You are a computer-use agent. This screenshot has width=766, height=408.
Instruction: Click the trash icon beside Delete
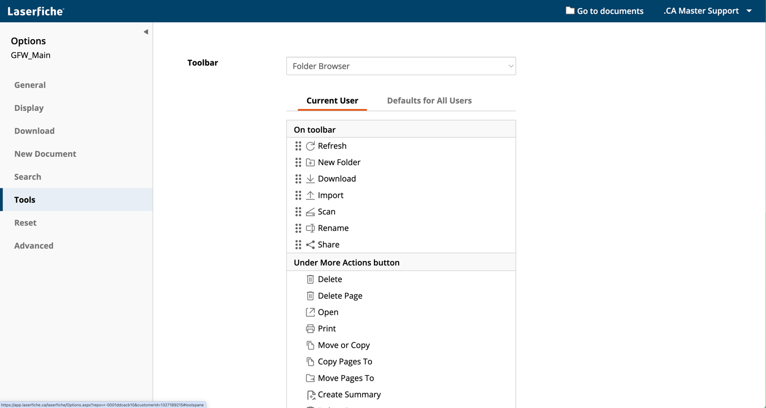click(x=310, y=279)
